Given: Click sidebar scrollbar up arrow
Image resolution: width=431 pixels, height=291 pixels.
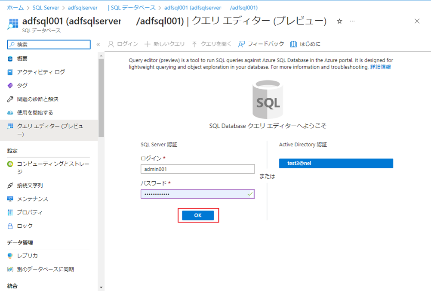Looking at the screenshot, I should click(101, 56).
